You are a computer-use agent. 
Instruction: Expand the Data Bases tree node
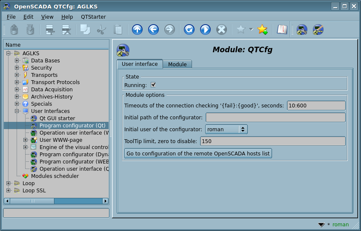pos(17,61)
